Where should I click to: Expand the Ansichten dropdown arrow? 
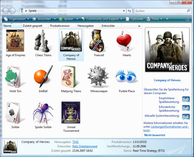55,19
